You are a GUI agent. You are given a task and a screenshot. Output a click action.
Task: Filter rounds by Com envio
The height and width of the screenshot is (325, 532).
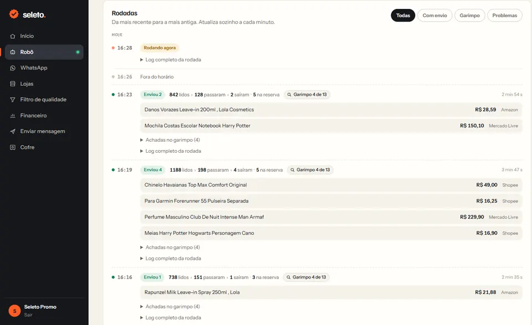pos(434,16)
